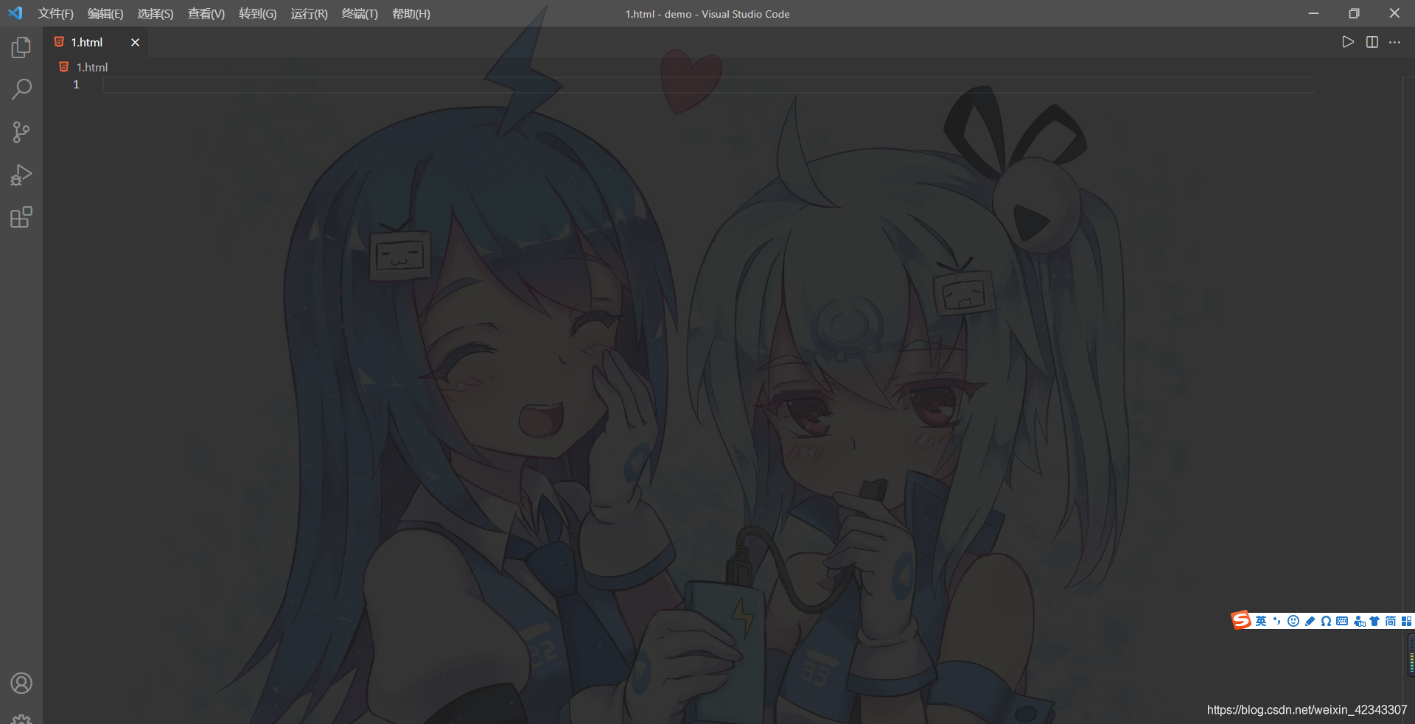Open More Actions ellipsis in editor toolbar
Image resolution: width=1415 pixels, height=724 pixels.
coord(1395,42)
